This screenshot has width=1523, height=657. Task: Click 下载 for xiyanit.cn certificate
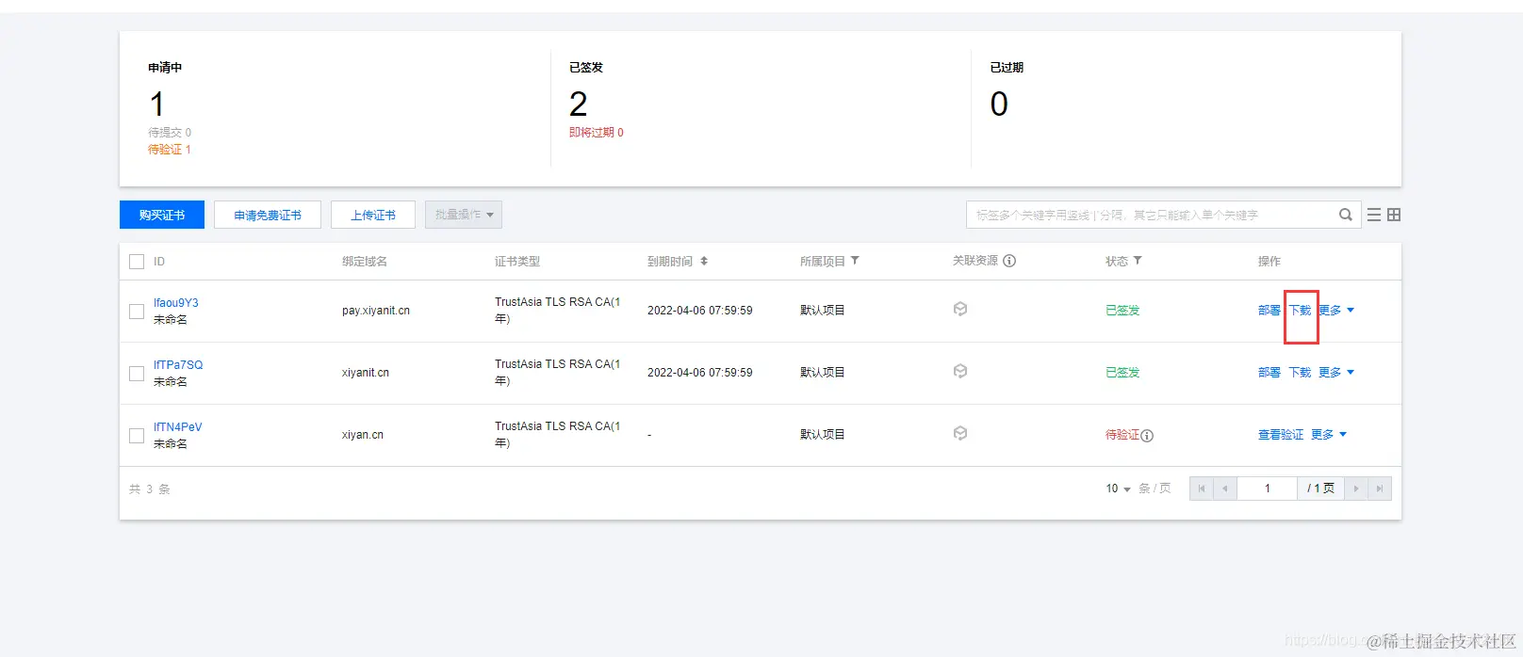[1301, 372]
